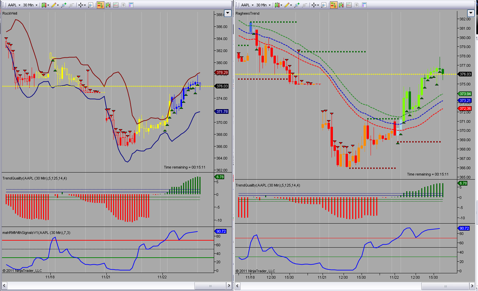Click TrendQuality label in RockWell chart window
The width and height of the screenshot is (478, 291).
[35, 178]
